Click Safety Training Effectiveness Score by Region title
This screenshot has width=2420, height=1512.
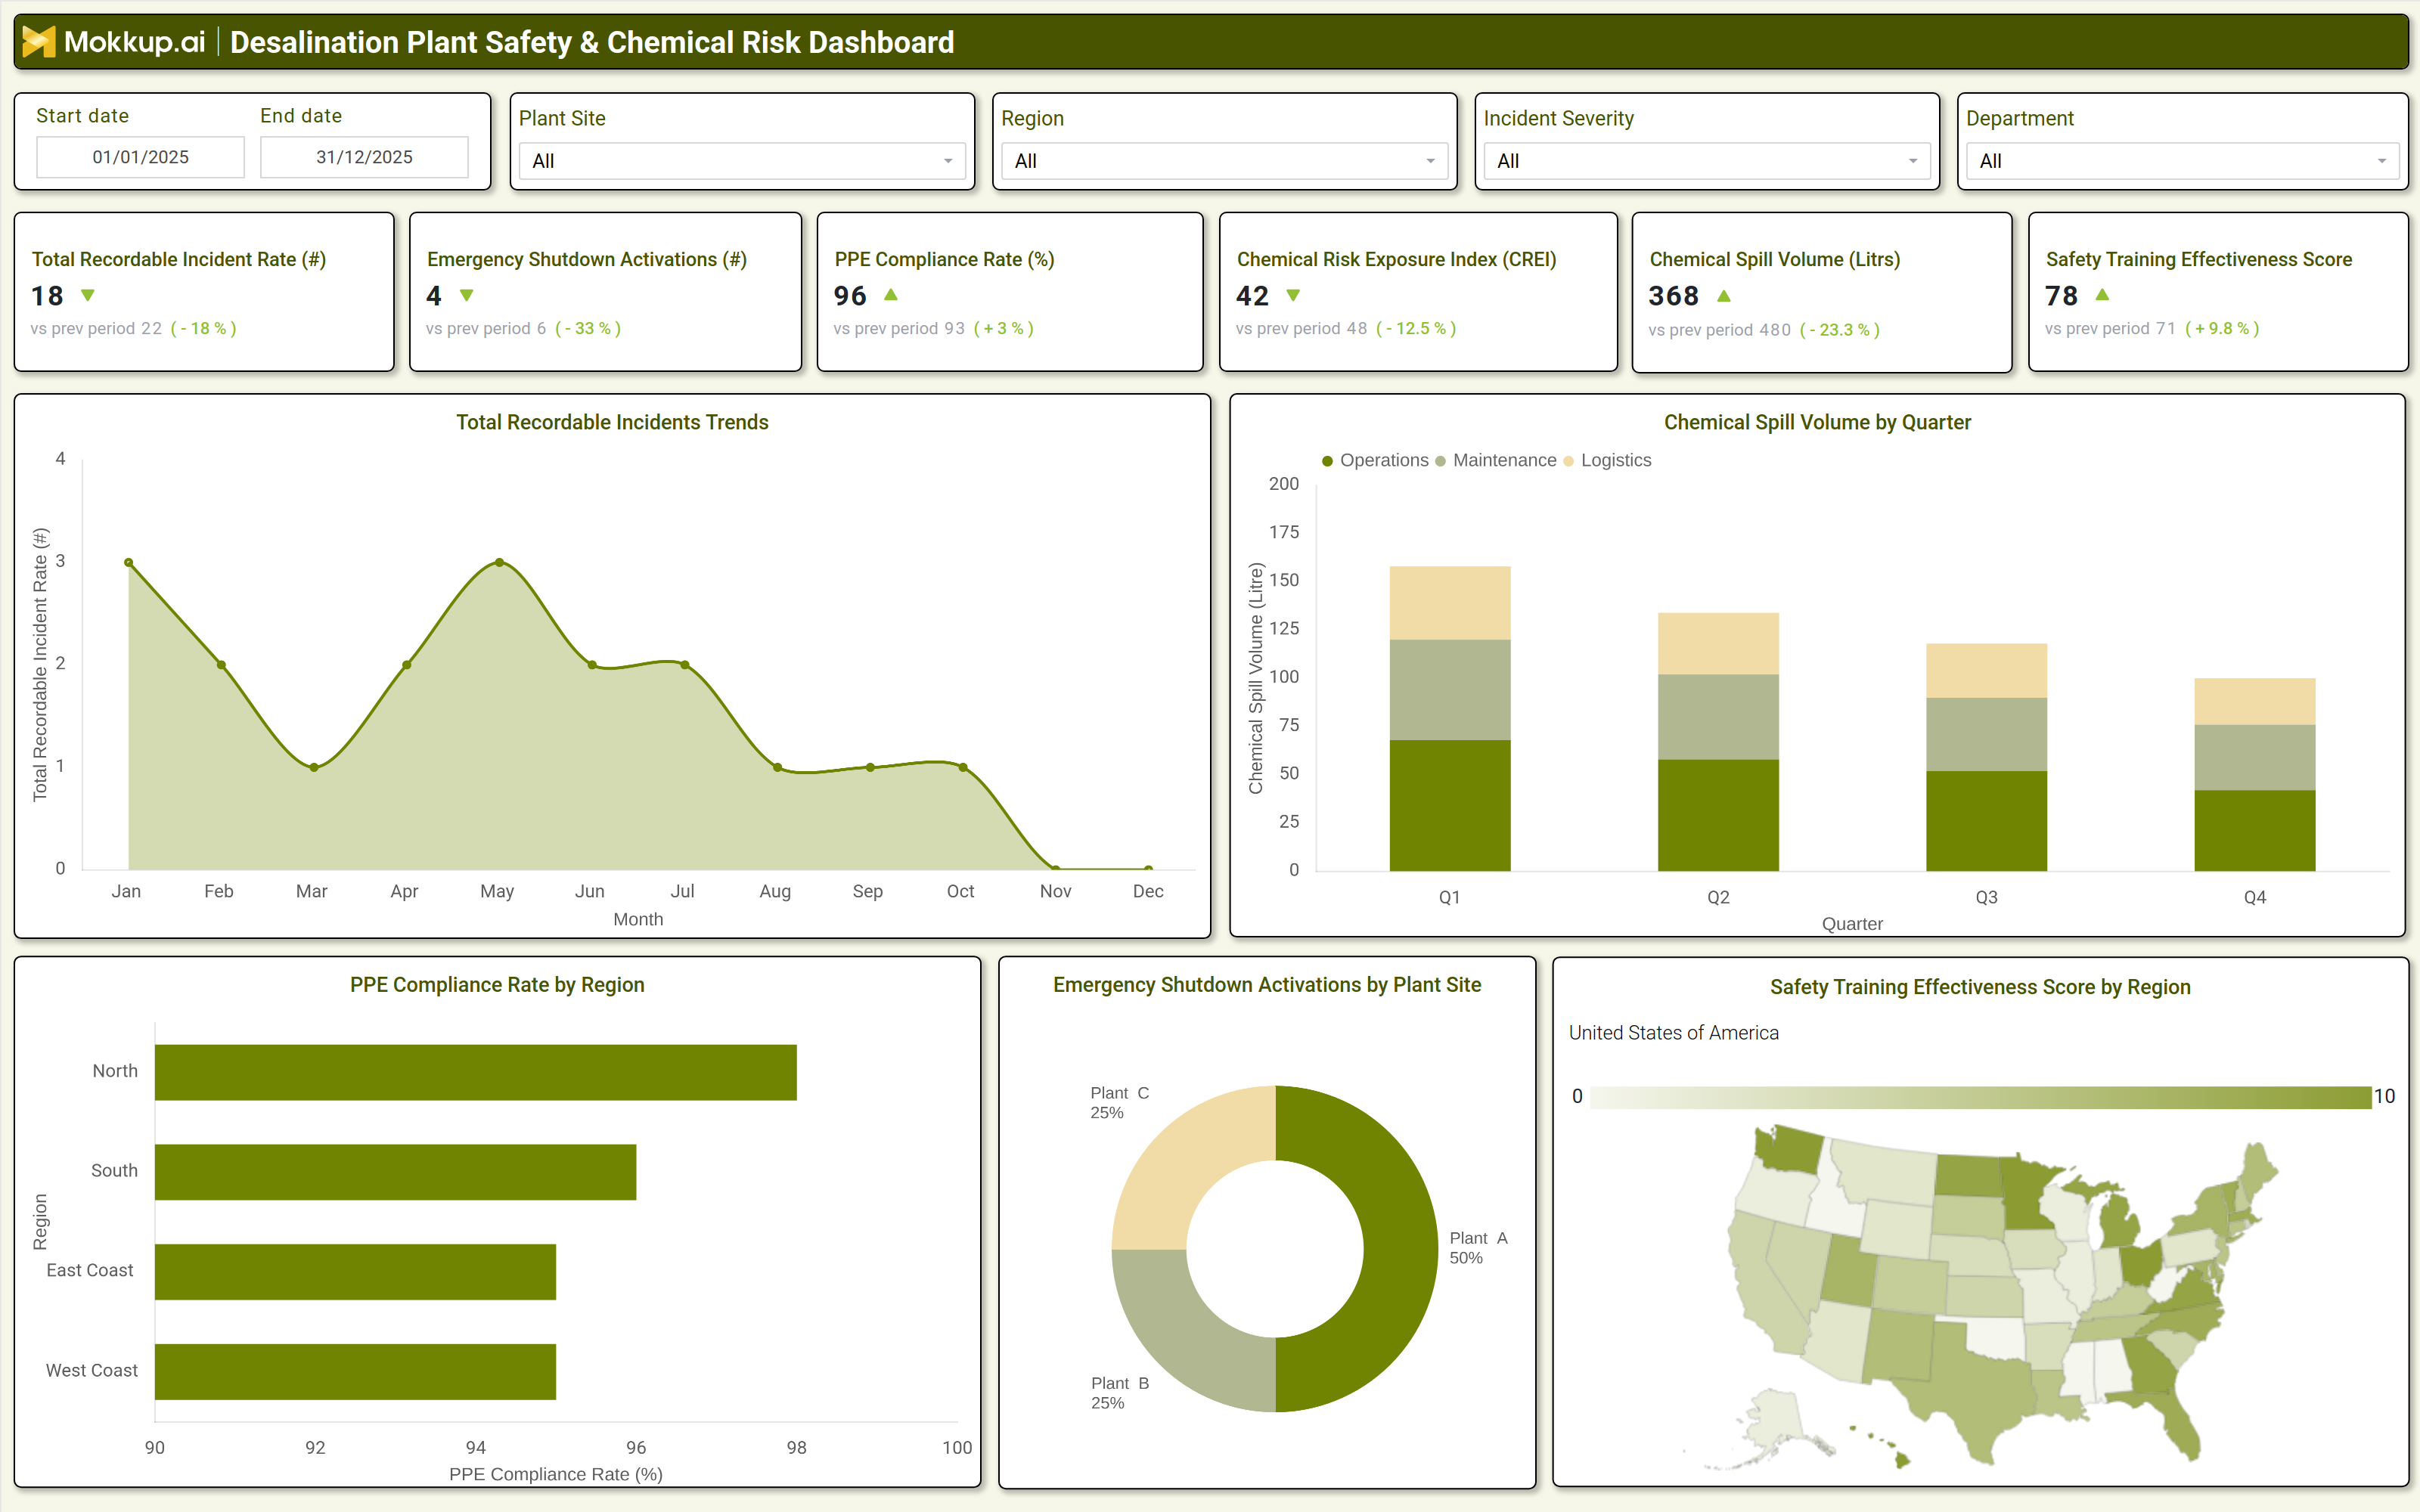point(1980,987)
